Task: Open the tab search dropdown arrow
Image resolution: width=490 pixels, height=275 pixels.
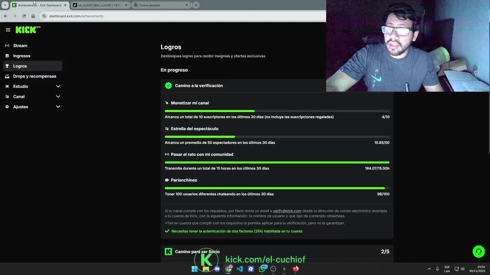Action: coord(5,5)
